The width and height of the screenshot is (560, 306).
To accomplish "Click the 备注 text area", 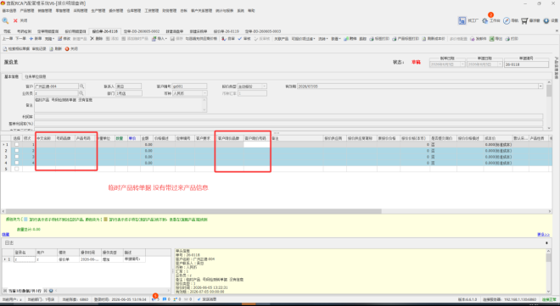I will point(120,105).
